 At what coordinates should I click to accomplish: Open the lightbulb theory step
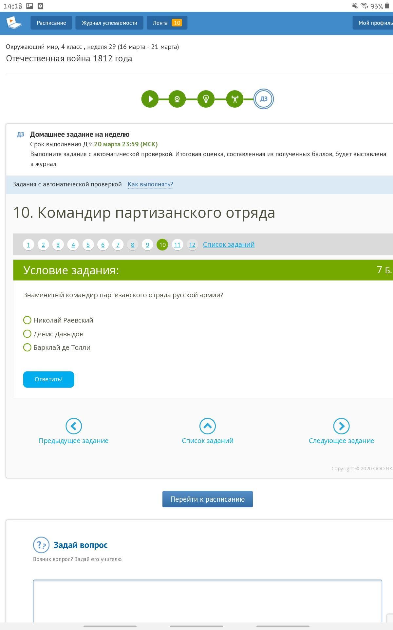pos(206,99)
